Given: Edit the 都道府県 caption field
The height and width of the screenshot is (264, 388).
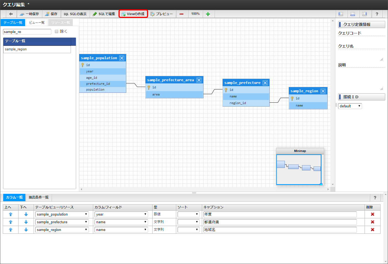Looking at the screenshot, I should [x=280, y=222].
